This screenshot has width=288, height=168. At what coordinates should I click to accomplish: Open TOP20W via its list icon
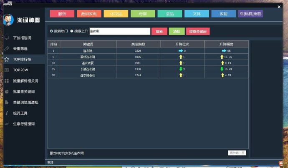tap(7, 70)
